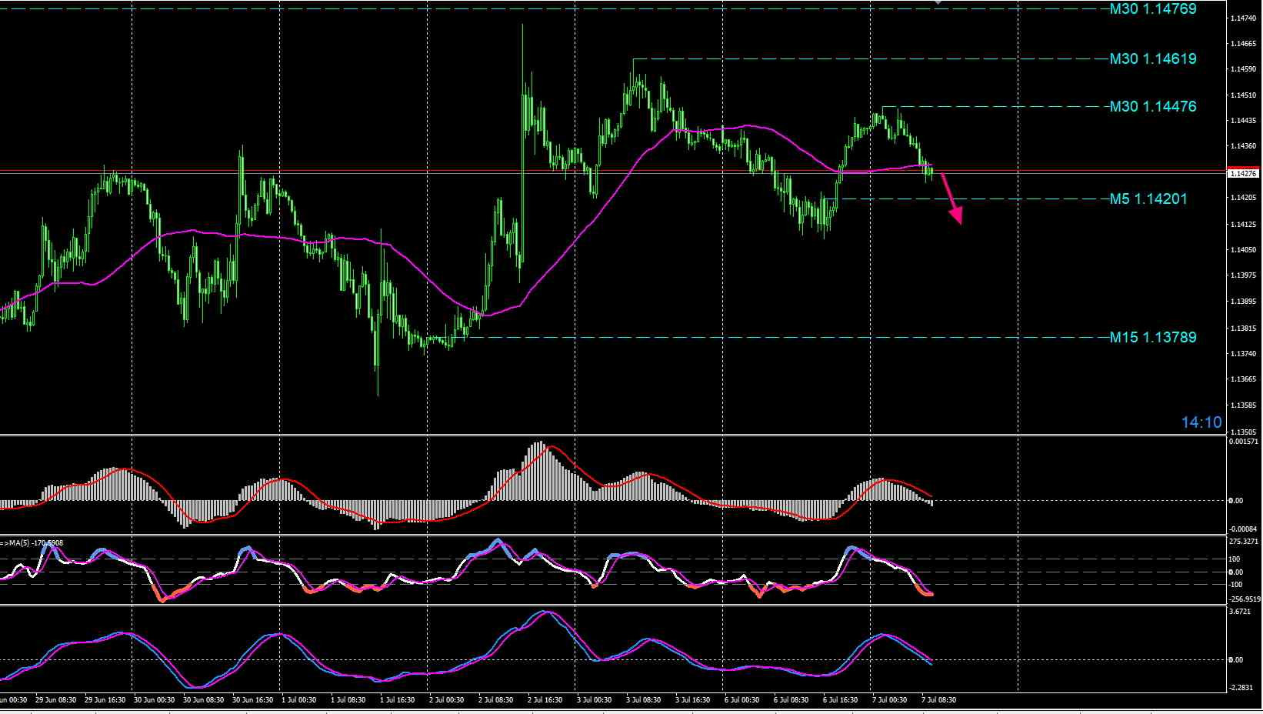Click price axis value 1.14435
Screen dimensions: 1263x714
click(x=1243, y=120)
